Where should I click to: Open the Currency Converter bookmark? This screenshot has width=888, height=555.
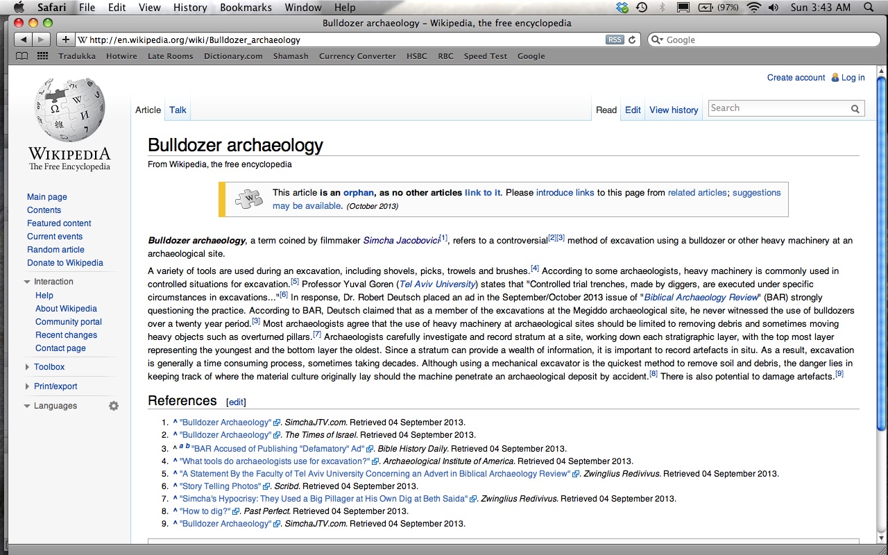[357, 56]
